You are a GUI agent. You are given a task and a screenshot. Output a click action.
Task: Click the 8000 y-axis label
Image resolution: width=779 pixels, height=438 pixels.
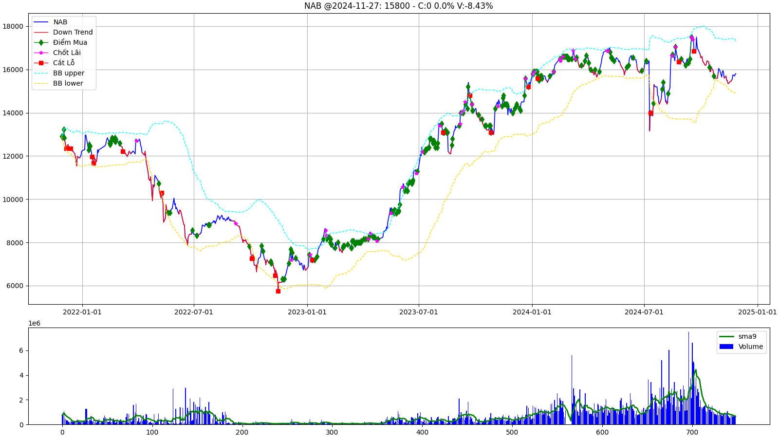tap(15, 242)
